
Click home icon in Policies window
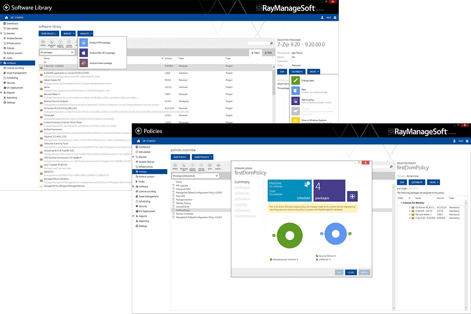point(139,141)
